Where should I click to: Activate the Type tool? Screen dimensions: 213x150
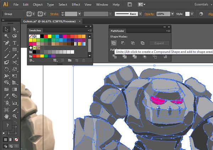click(x=15, y=43)
